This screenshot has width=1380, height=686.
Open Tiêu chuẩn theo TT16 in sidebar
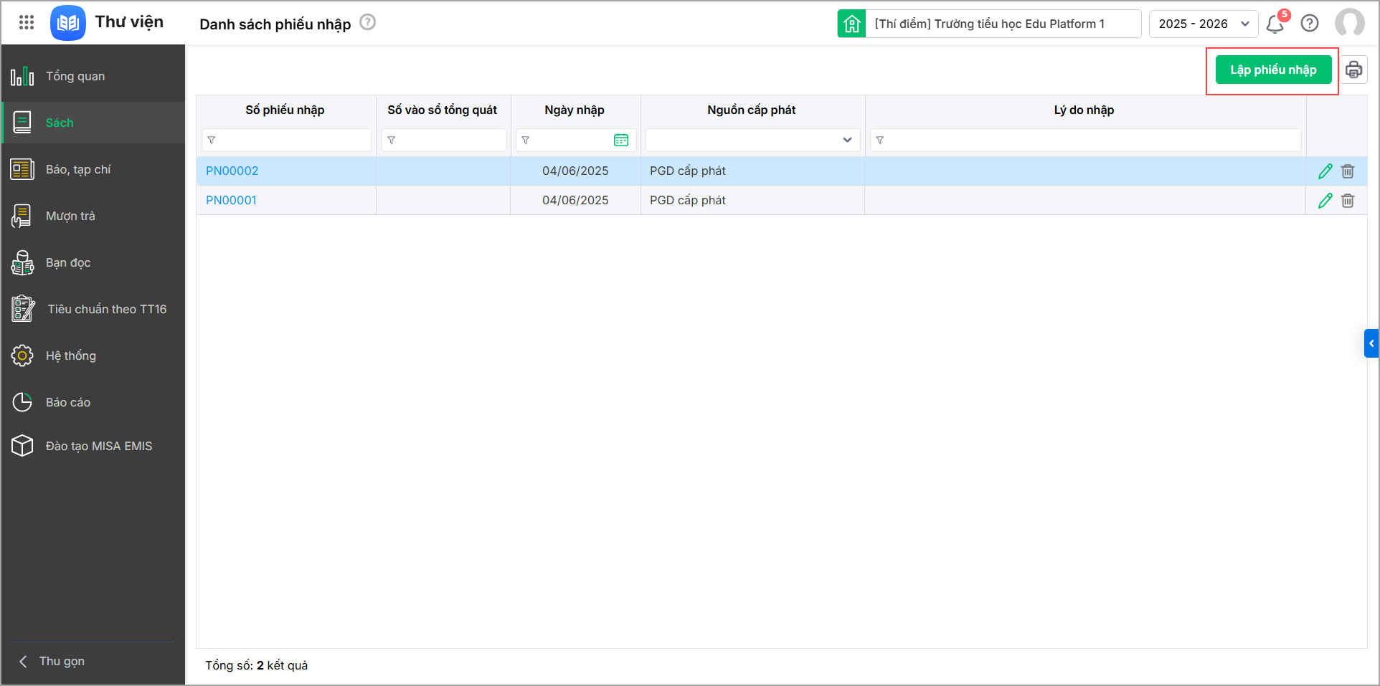[93, 309]
